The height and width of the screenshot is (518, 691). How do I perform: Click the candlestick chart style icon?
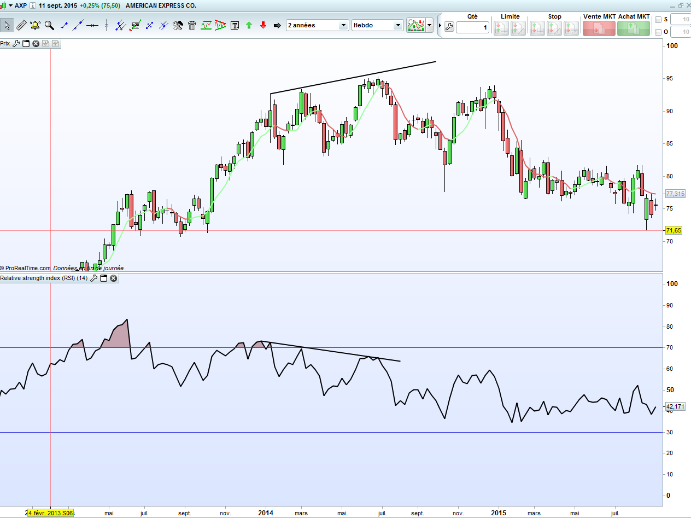click(x=3, y=5)
